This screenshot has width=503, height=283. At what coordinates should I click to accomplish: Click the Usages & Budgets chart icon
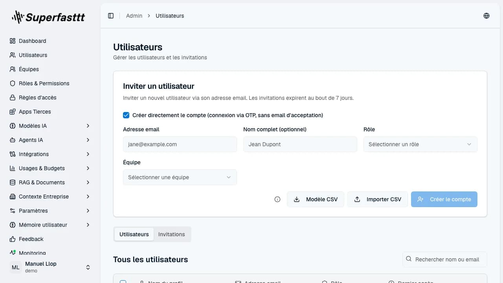click(13, 168)
